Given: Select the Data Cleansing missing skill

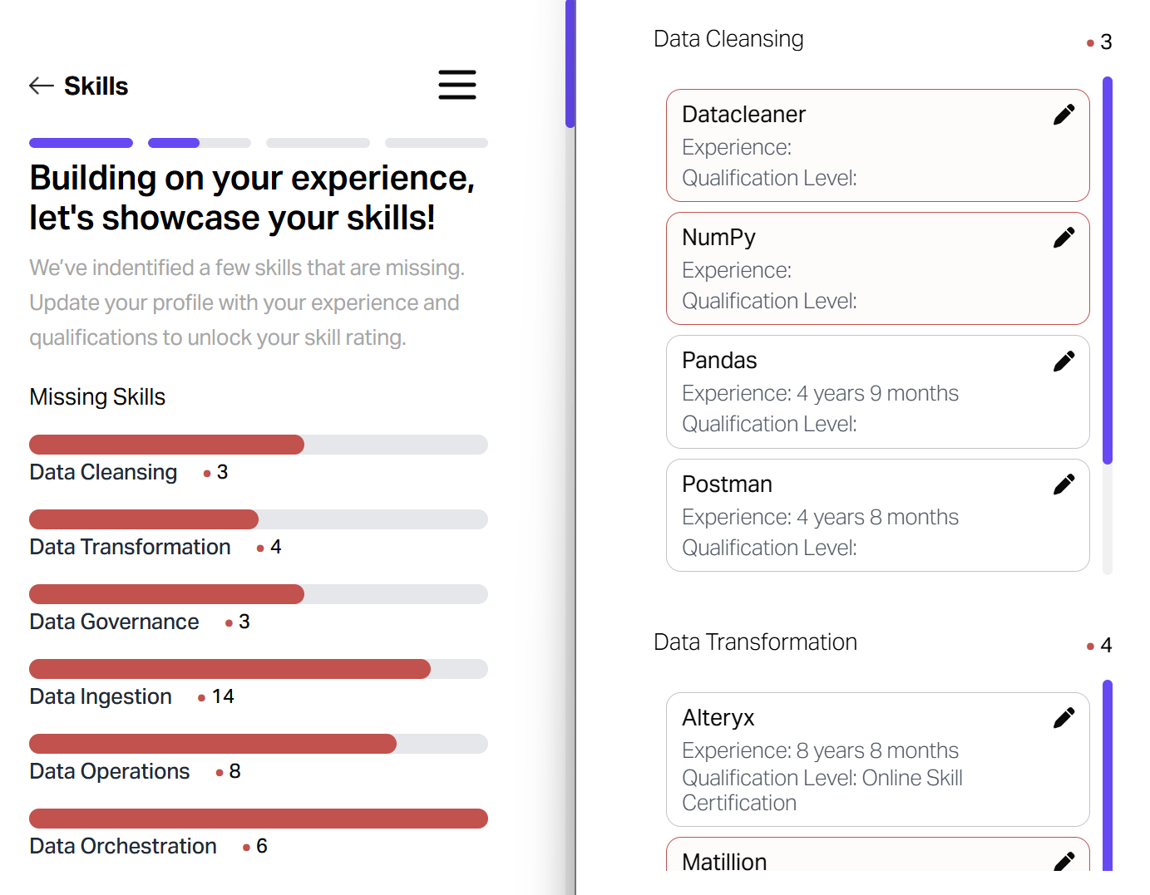Looking at the screenshot, I should click(103, 472).
